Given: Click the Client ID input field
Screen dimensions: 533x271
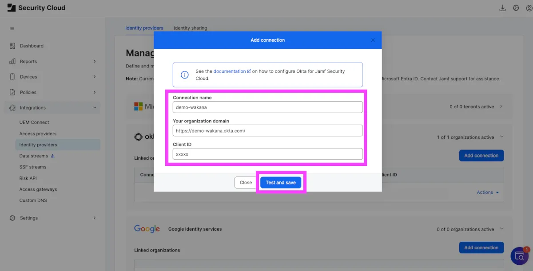Looking at the screenshot, I should [268, 154].
